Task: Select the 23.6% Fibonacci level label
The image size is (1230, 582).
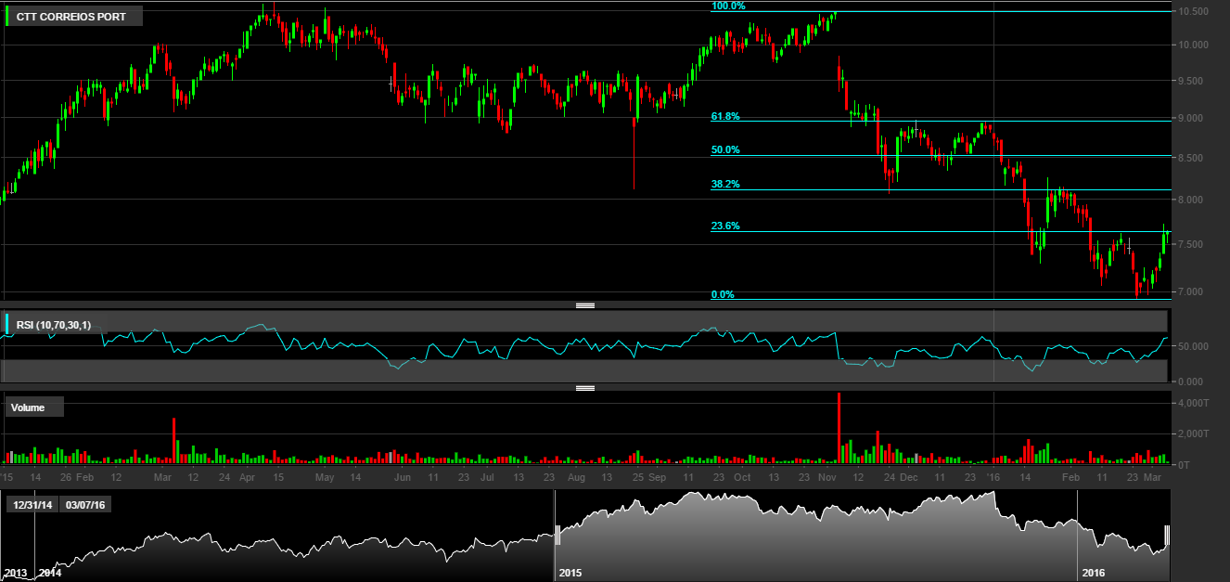Action: tap(725, 226)
